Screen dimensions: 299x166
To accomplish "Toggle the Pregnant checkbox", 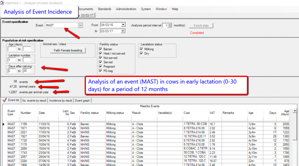I will coord(100,67).
